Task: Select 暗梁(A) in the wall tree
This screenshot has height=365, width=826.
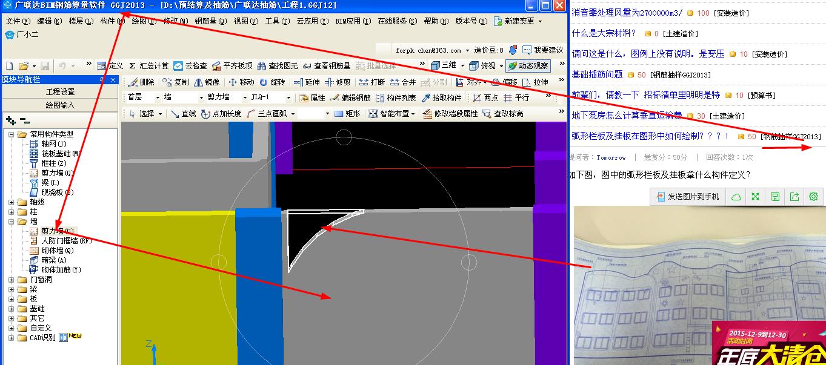Action: click(48, 260)
